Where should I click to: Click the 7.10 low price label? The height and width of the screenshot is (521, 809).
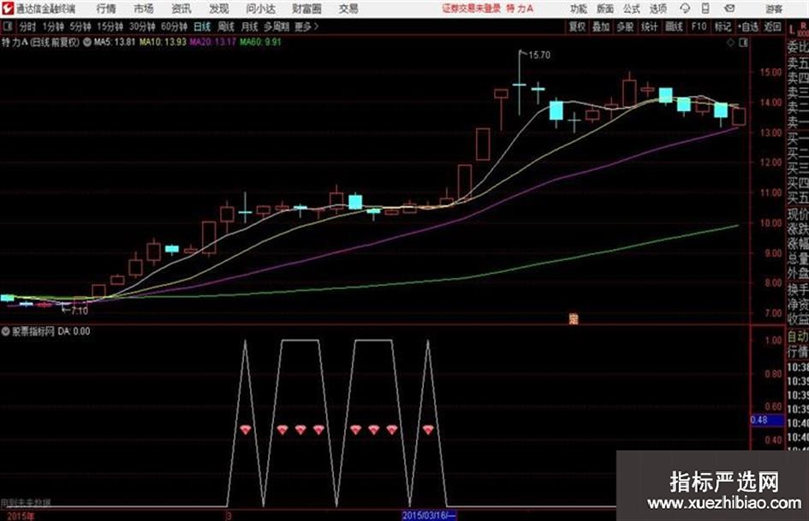80,311
